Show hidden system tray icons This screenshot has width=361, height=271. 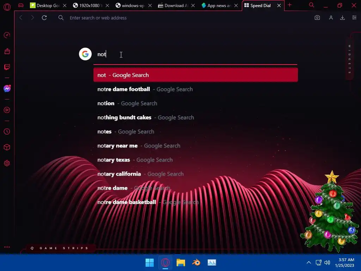coord(309,263)
